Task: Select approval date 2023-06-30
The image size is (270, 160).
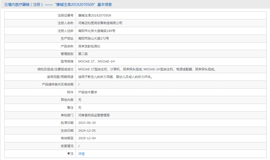Action: (x=87, y=123)
